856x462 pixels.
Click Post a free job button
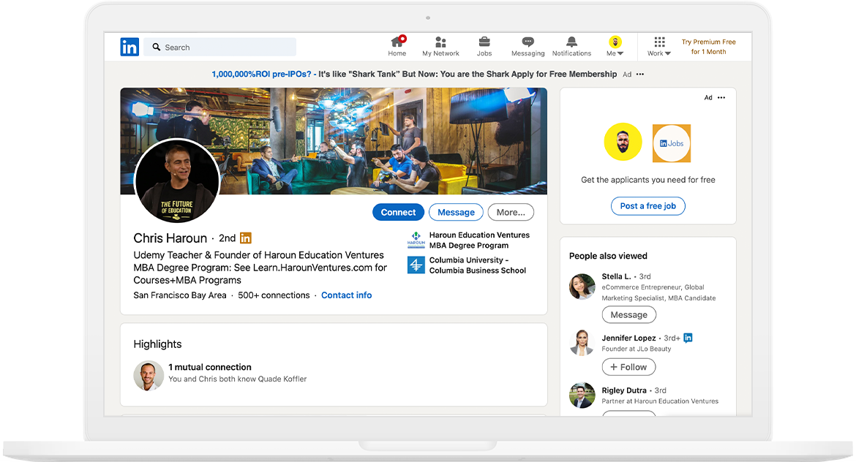(647, 206)
